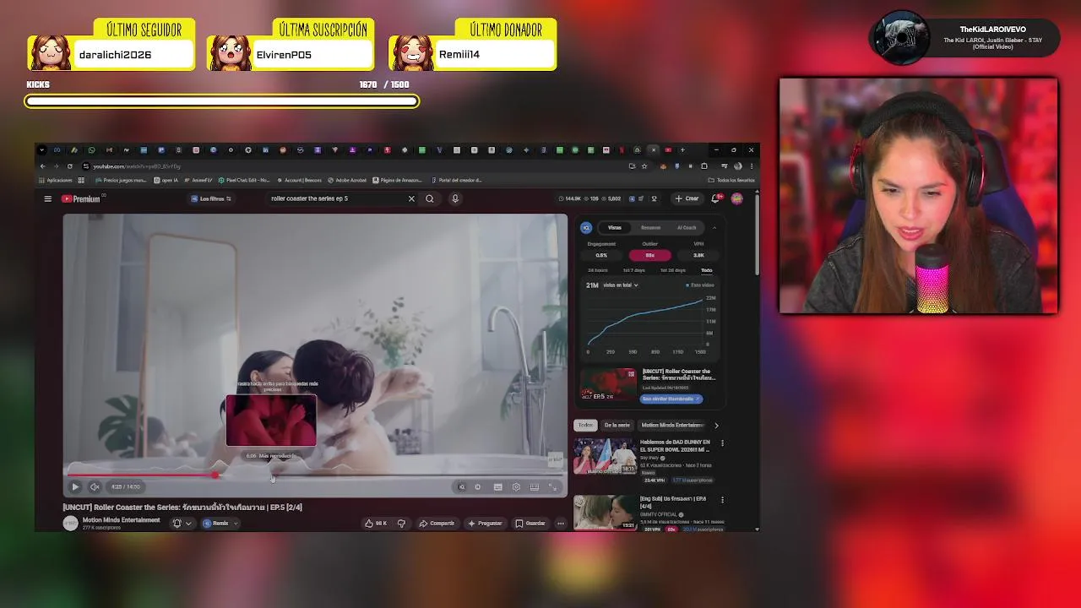Toggle subtitles in the video player
The height and width of the screenshot is (608, 1081).
[497, 486]
